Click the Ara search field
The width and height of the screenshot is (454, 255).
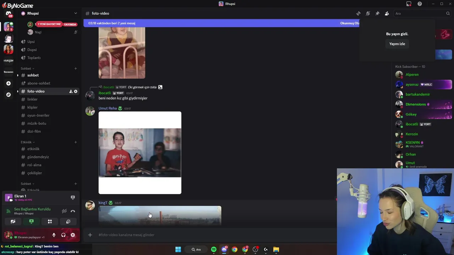click(x=422, y=13)
